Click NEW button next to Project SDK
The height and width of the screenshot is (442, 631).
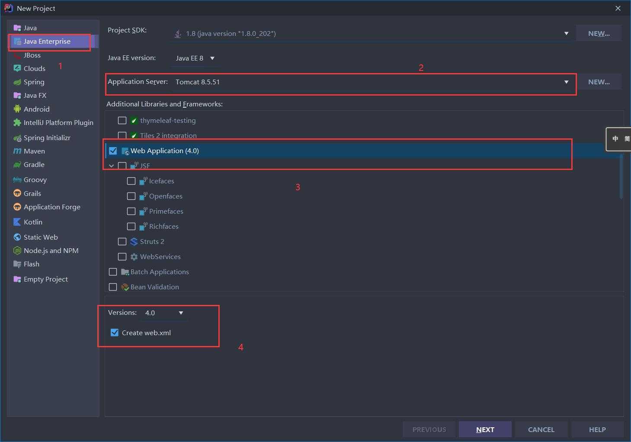tap(599, 33)
